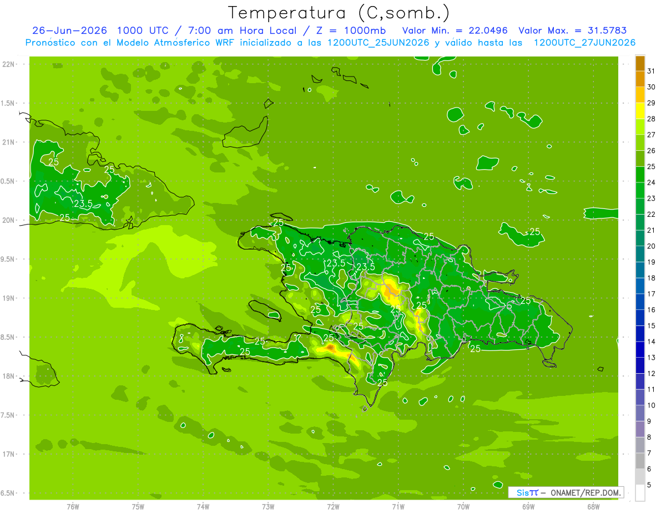Click the "1000 UTC" time text
Viewport: 666px width, 514px height.
pos(143,31)
